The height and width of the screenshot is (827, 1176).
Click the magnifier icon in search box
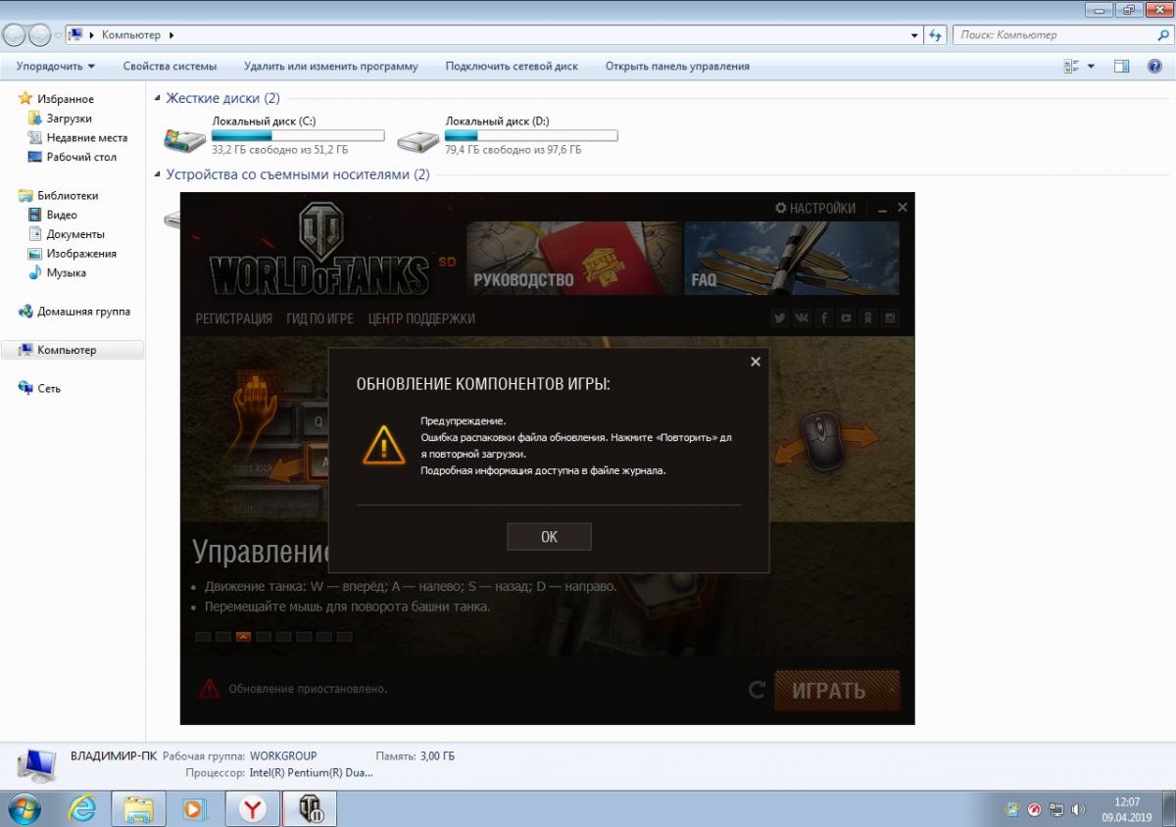(x=1162, y=35)
